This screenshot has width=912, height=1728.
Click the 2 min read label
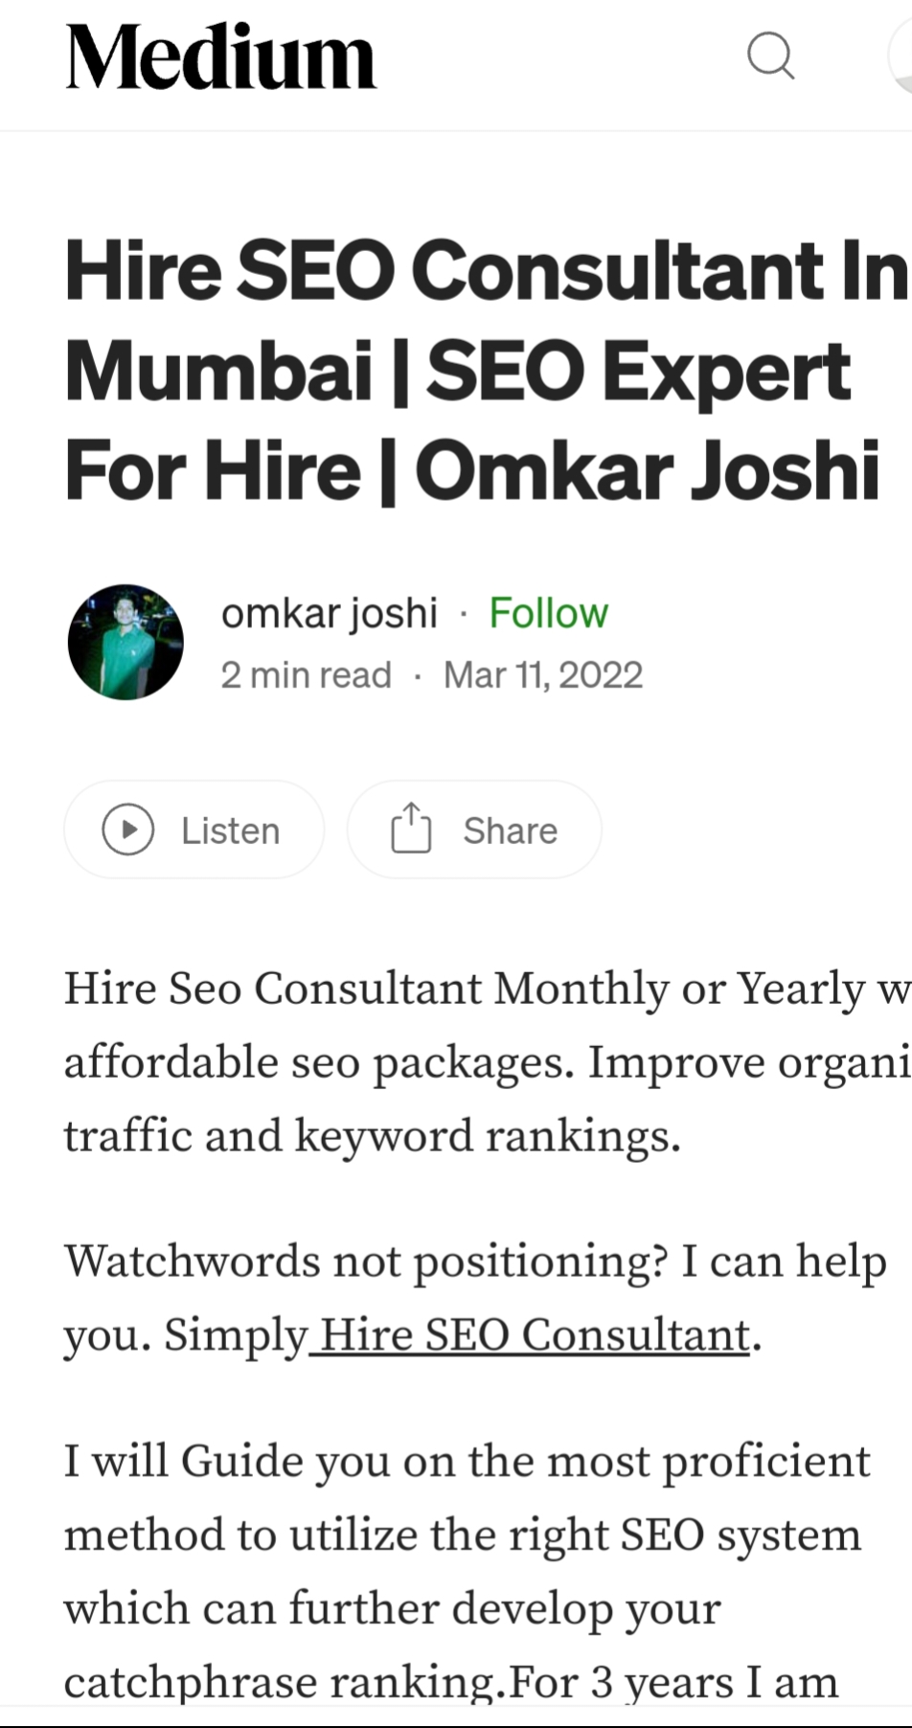(306, 674)
